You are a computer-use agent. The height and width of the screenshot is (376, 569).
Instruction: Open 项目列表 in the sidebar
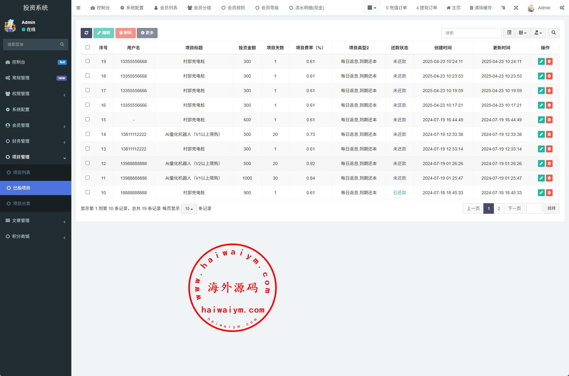[x=22, y=172]
